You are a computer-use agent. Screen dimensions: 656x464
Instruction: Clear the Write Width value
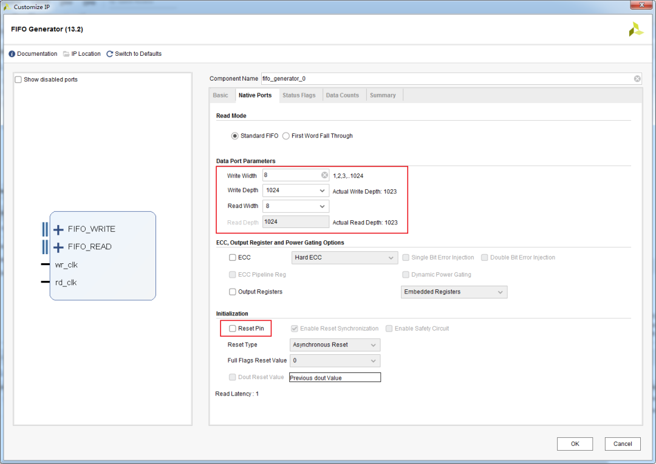(x=324, y=175)
